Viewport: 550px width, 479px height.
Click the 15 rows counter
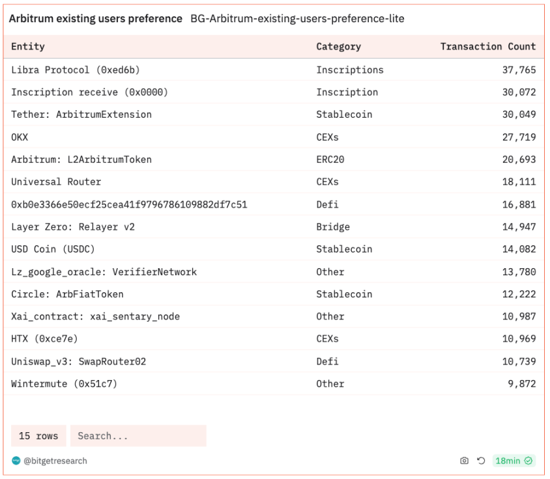click(x=38, y=436)
